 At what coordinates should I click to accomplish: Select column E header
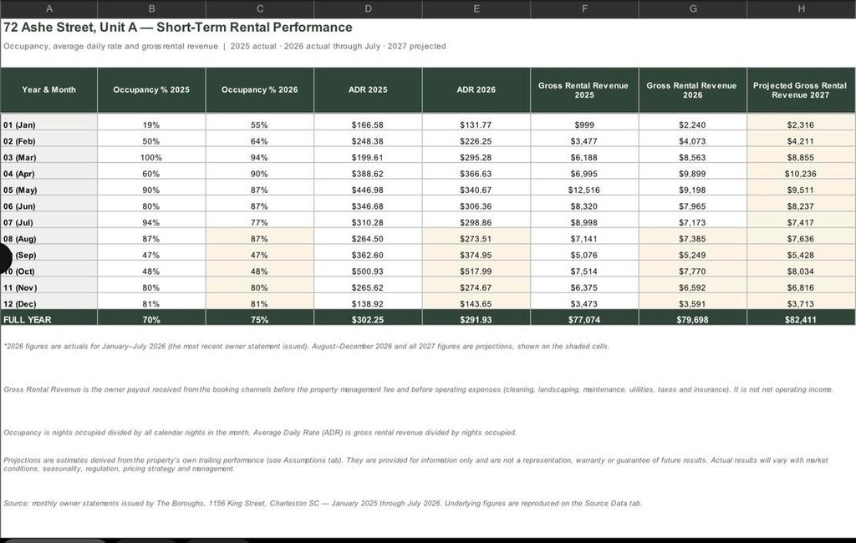tap(476, 8)
